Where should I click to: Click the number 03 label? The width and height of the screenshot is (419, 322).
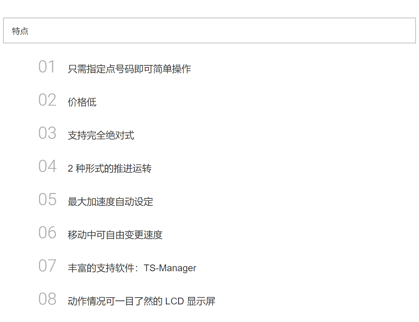click(47, 133)
